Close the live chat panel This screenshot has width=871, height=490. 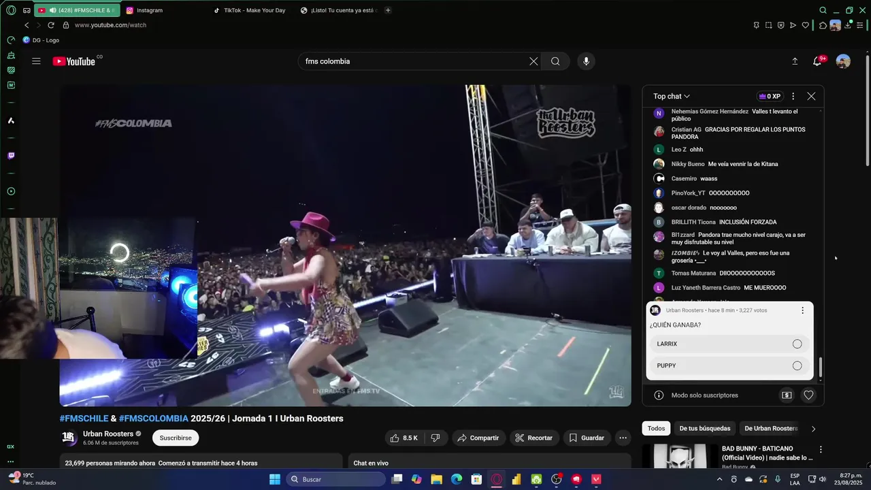[811, 96]
